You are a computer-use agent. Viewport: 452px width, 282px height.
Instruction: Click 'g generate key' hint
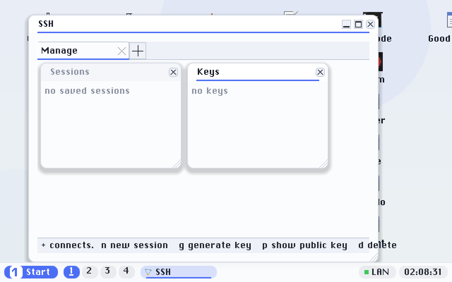click(215, 245)
